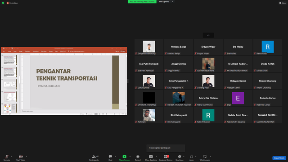Click the muted mic icon beside Mutiara Balqis
The image size is (288, 162).
pos(166,54)
